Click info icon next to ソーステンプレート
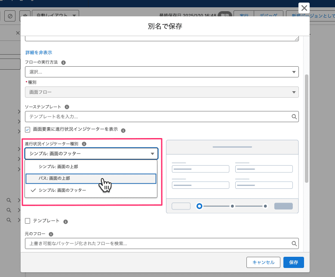335x277 pixels. point(67,107)
